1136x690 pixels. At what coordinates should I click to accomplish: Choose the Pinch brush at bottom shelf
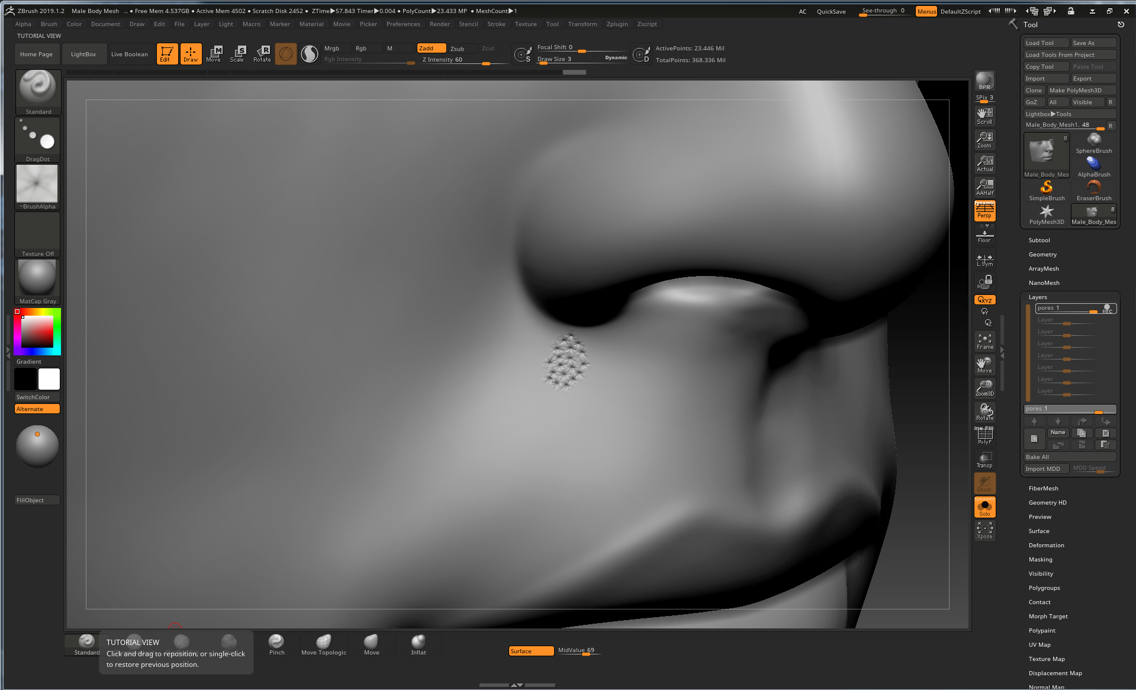[x=276, y=644]
